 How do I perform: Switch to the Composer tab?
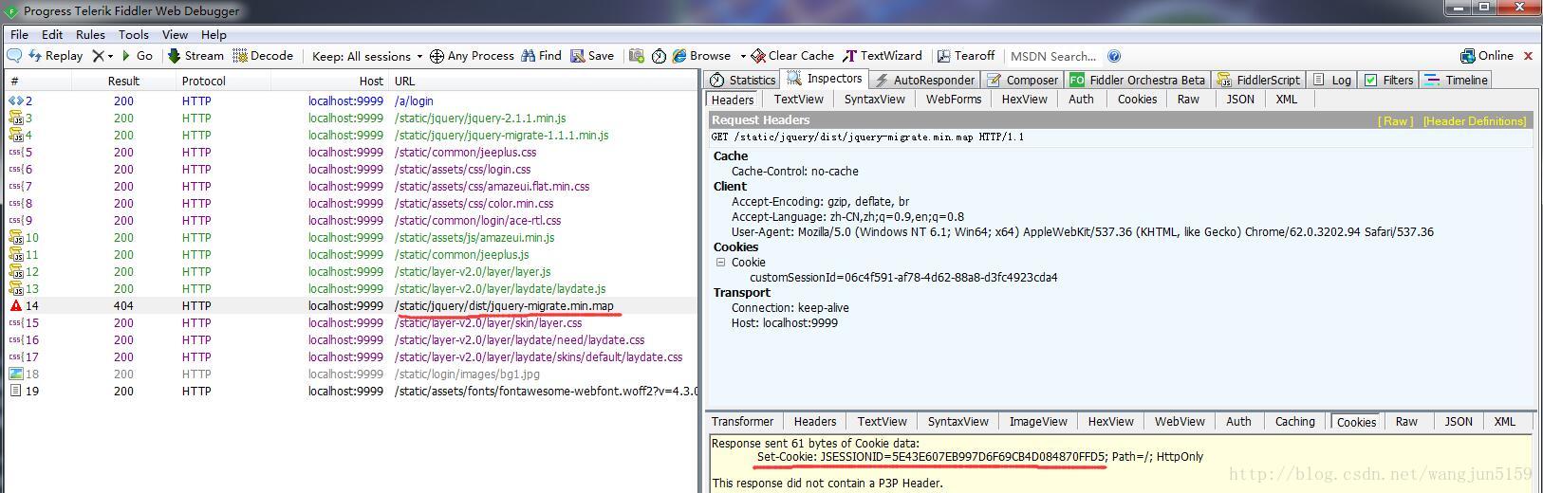[1023, 80]
